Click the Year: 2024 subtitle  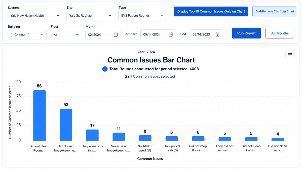(146, 52)
